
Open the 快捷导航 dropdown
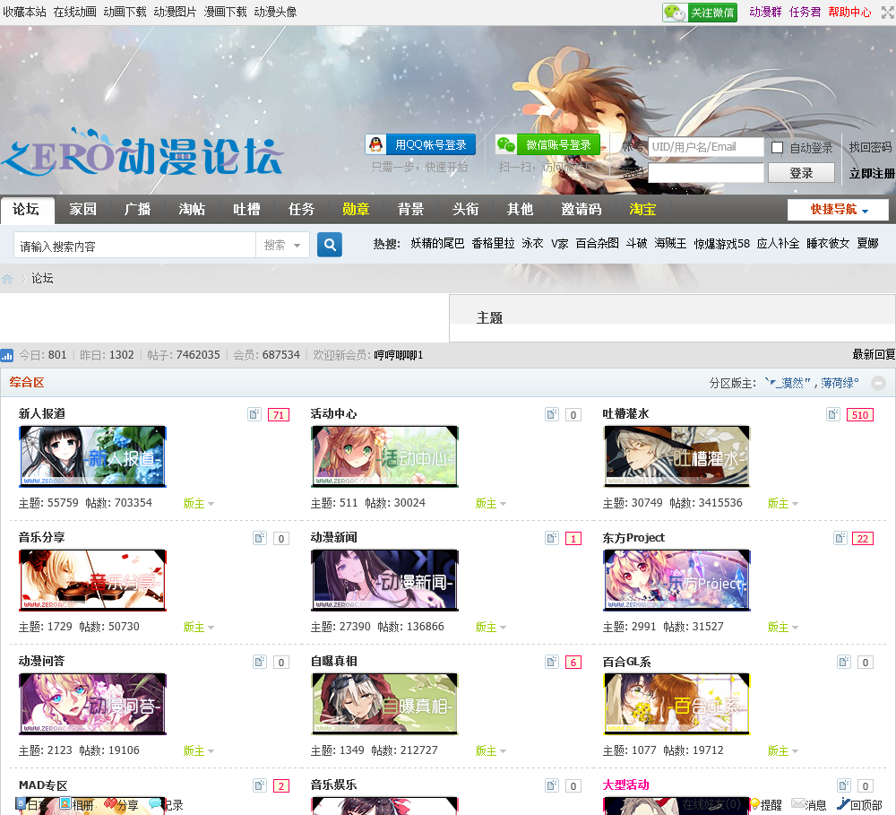click(x=838, y=210)
